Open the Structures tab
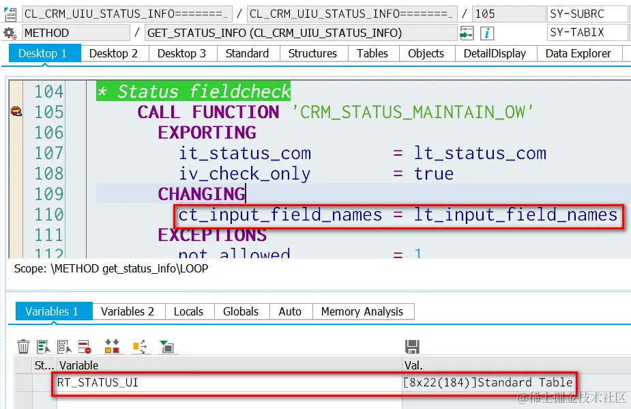 click(x=312, y=53)
